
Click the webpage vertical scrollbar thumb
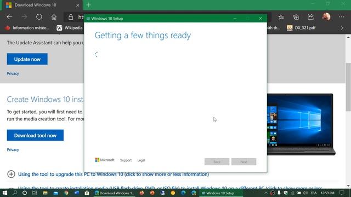[x=348, y=87]
